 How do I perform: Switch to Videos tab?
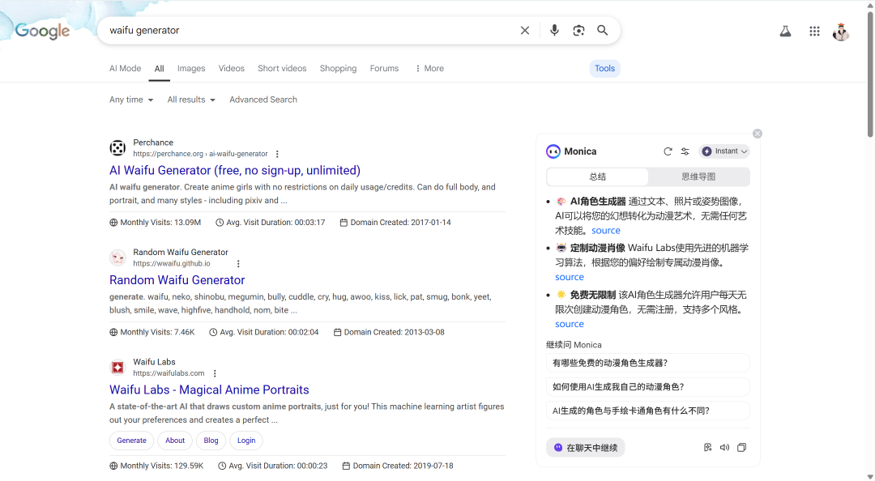tap(232, 69)
